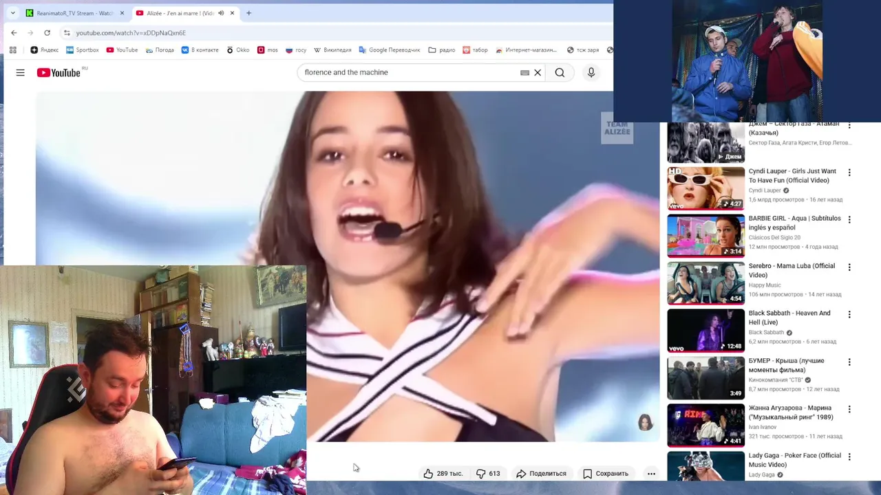881x495 pixels.
Task: Open the В контакте bookmark
Action: point(200,49)
